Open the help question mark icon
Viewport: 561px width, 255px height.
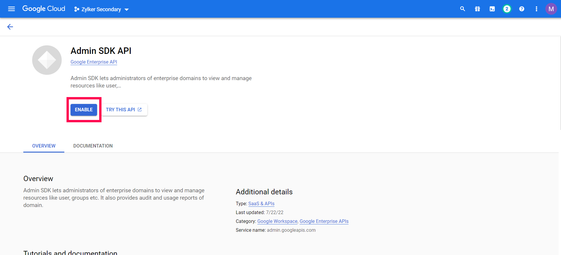[521, 9]
